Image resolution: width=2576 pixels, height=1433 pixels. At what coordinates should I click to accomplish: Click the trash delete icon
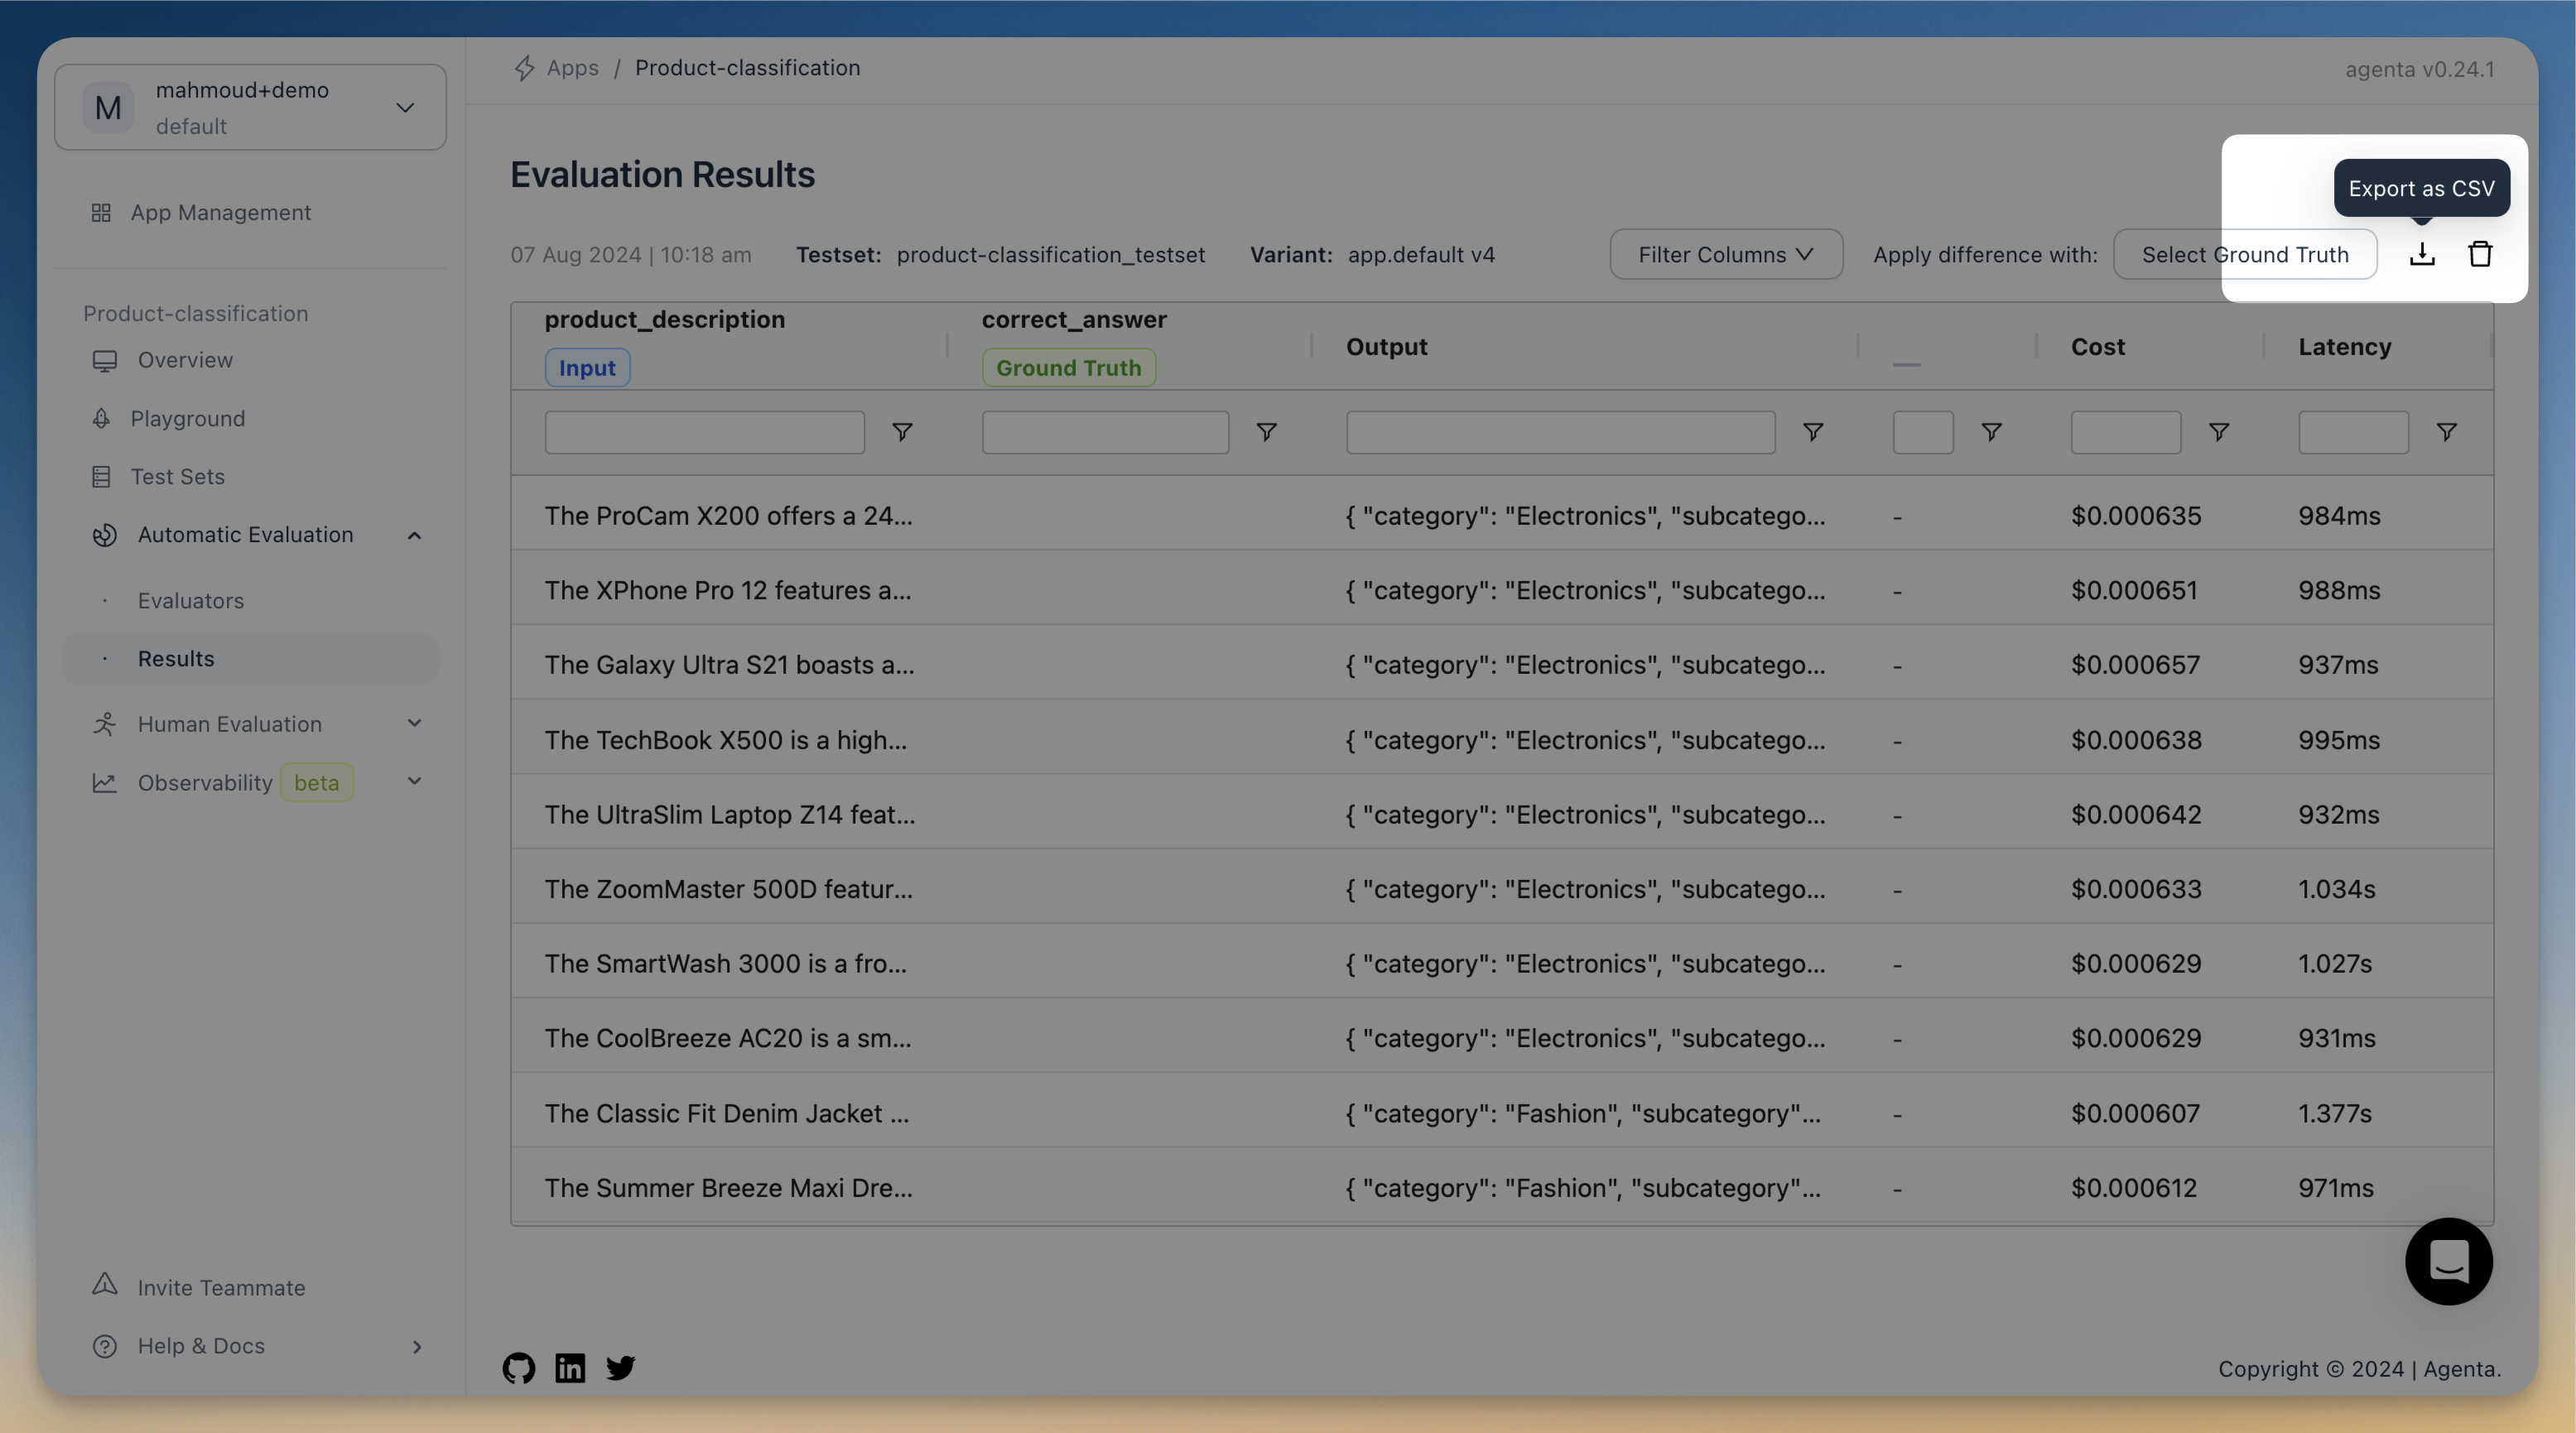(2480, 254)
